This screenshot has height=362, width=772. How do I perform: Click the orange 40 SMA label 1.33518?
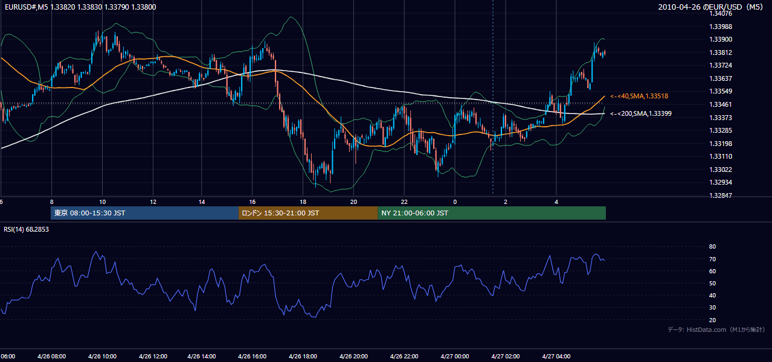tap(639, 96)
